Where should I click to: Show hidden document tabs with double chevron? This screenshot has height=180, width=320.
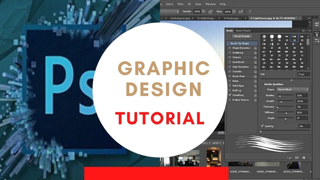[309, 18]
